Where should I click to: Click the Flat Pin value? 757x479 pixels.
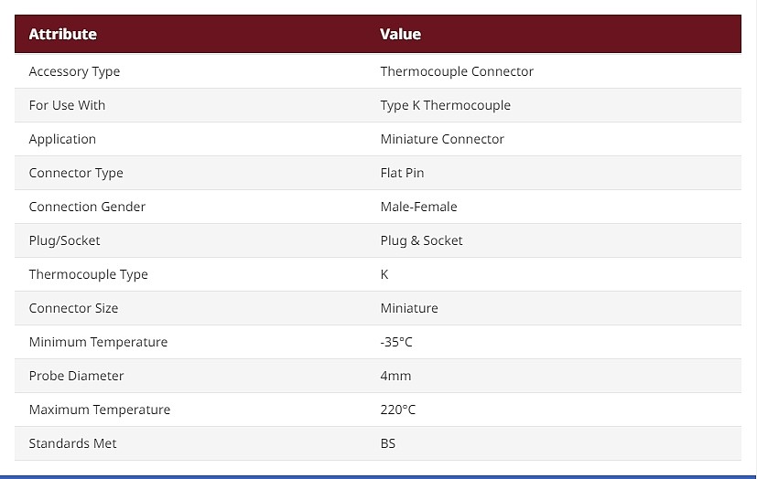pos(402,173)
